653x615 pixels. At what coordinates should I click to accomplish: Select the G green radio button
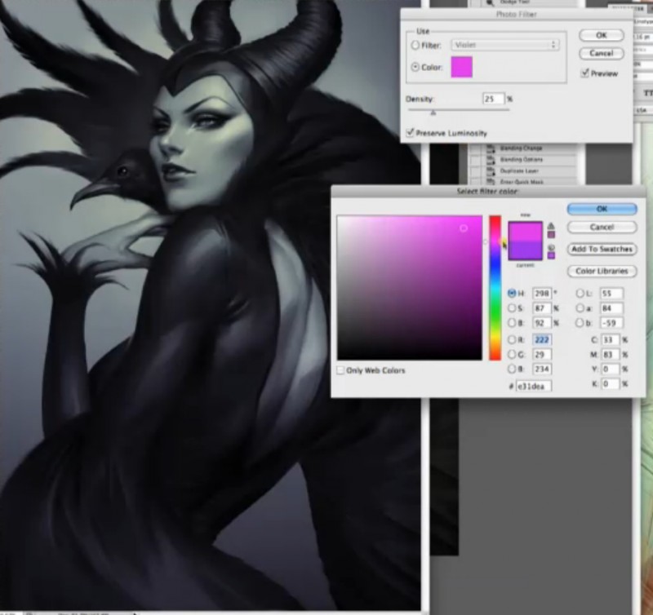(x=512, y=355)
